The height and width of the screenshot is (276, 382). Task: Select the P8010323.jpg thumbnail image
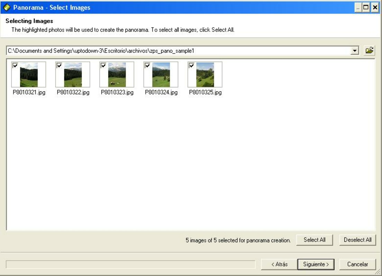pyautogui.click(x=117, y=75)
